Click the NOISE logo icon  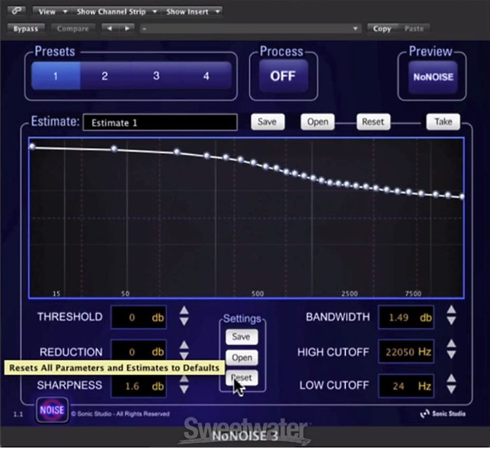point(52,410)
